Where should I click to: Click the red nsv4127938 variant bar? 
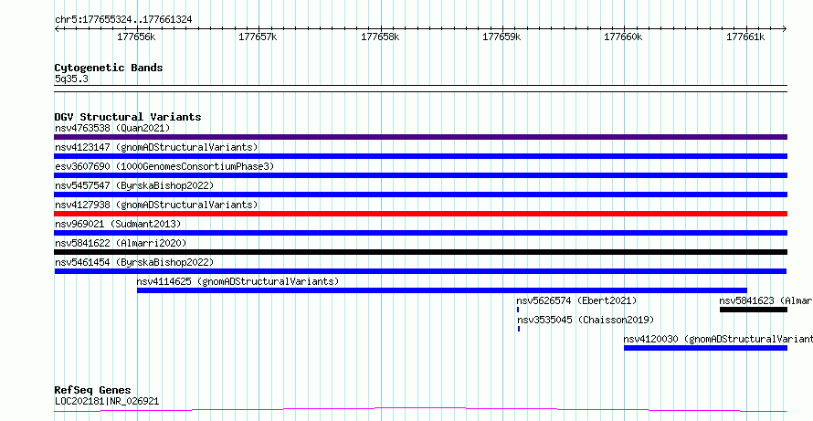(420, 214)
